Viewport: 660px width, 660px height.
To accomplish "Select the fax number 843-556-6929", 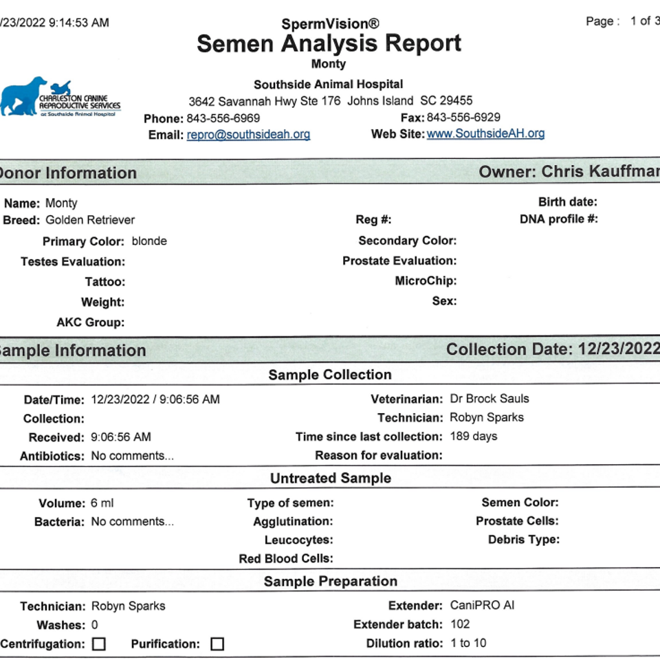I will [463, 118].
